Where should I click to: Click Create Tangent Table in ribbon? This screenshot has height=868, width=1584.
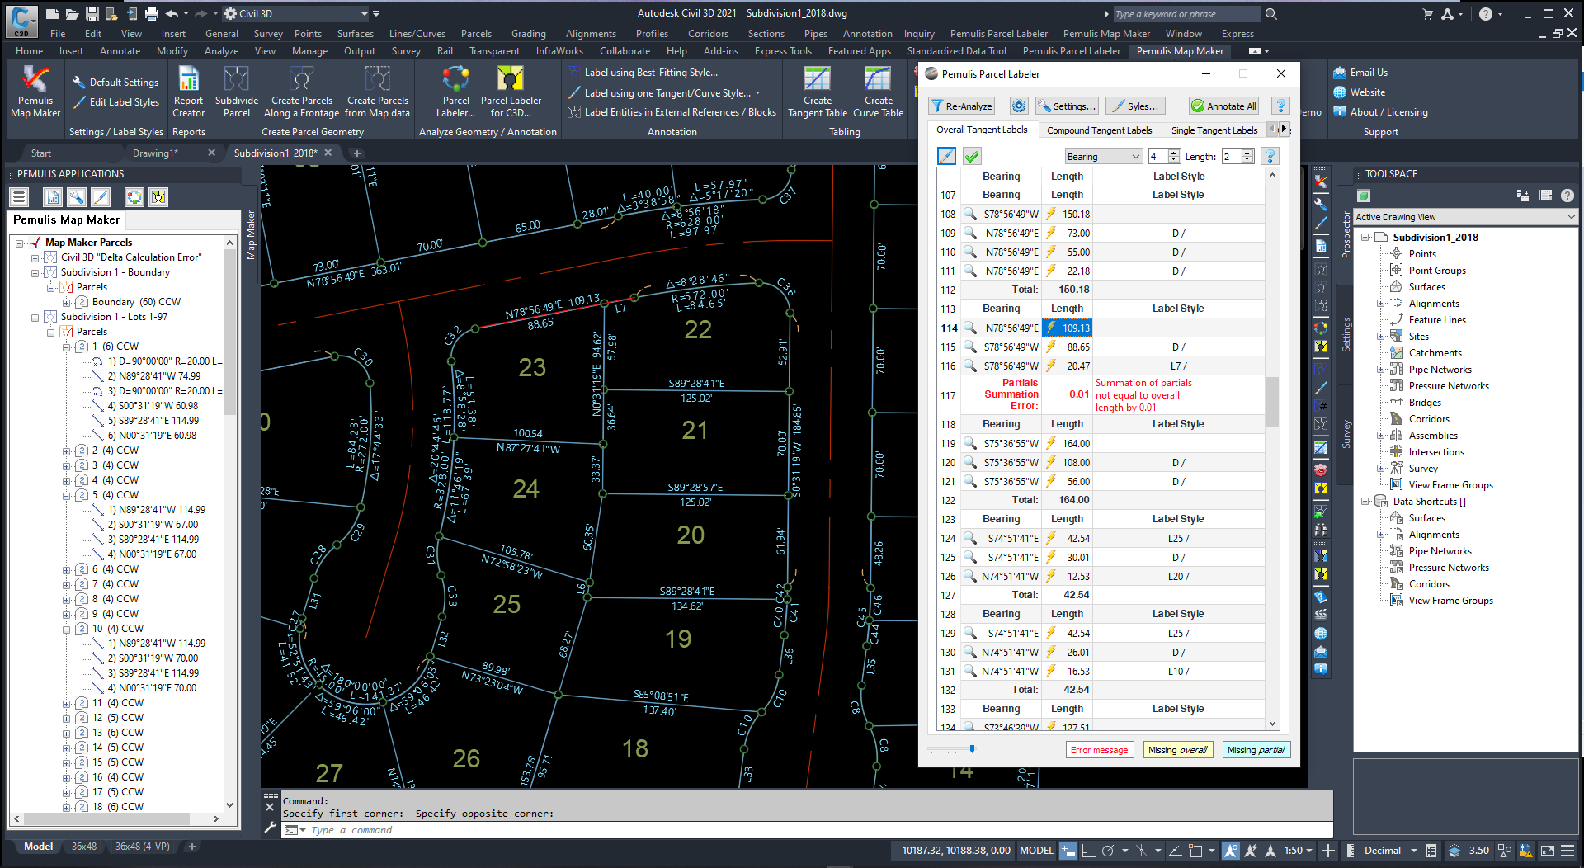[x=817, y=92]
